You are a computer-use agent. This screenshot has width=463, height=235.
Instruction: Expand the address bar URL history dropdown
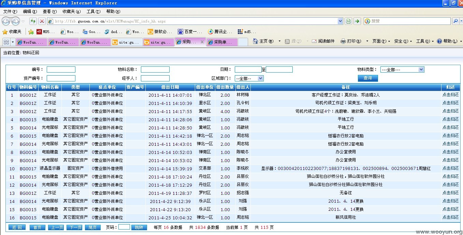(340, 21)
